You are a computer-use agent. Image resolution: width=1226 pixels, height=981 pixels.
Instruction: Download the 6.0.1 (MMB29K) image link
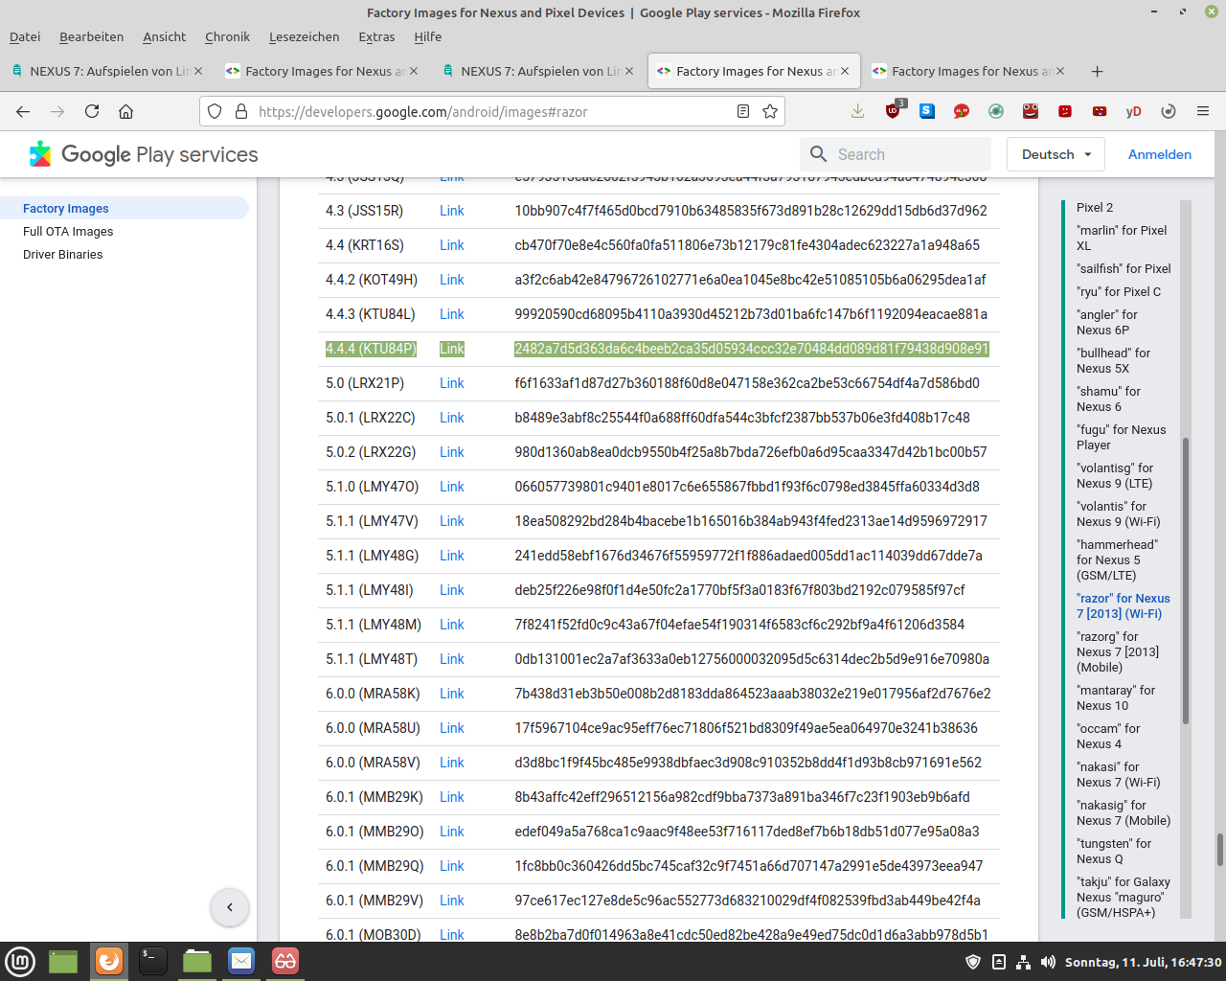click(452, 797)
